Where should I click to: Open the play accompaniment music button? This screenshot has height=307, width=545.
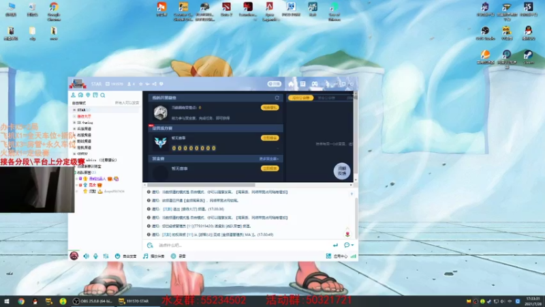(154, 257)
